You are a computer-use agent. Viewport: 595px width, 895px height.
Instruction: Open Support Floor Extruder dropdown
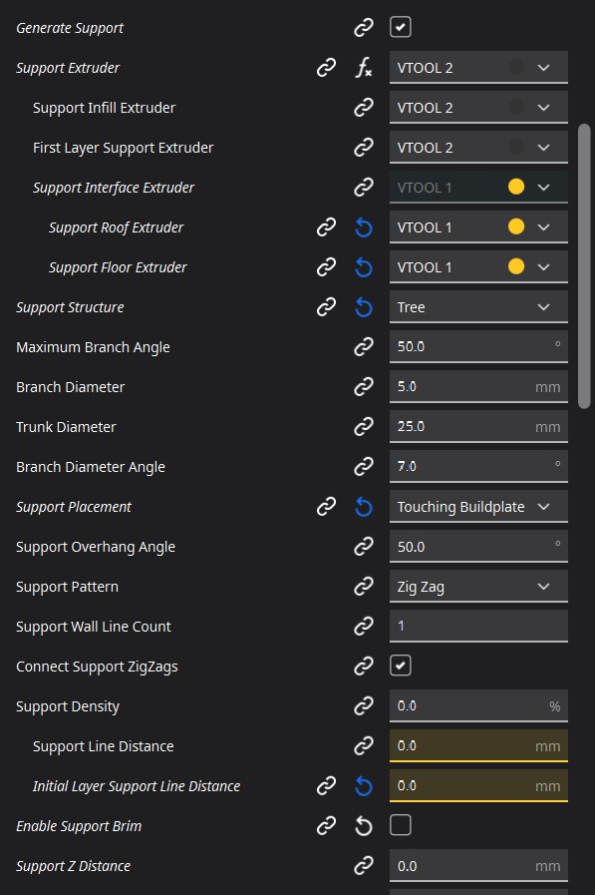[x=478, y=267]
